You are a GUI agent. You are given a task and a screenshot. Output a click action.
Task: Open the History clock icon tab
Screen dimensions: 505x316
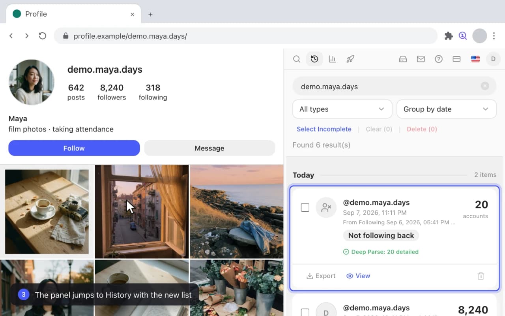(x=314, y=59)
